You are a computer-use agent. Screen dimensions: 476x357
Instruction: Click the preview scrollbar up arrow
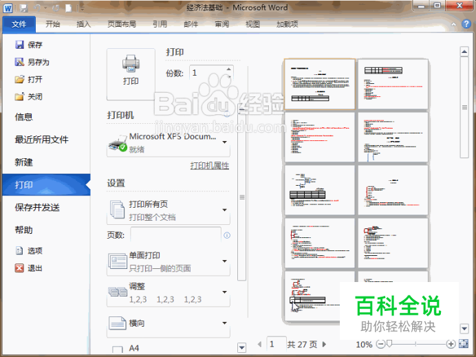464,52
